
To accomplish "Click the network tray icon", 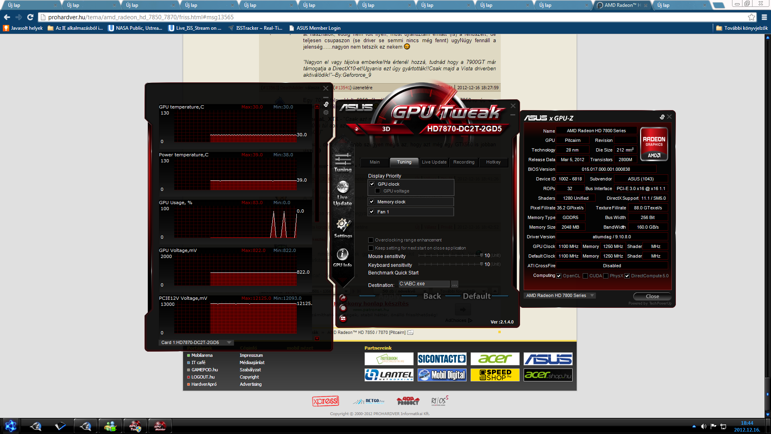I will click(724, 426).
